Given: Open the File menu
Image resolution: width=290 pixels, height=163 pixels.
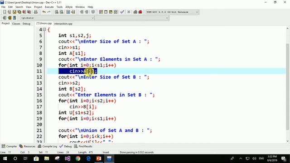Looking at the screenshot, I should pyautogui.click(x=3, y=7).
